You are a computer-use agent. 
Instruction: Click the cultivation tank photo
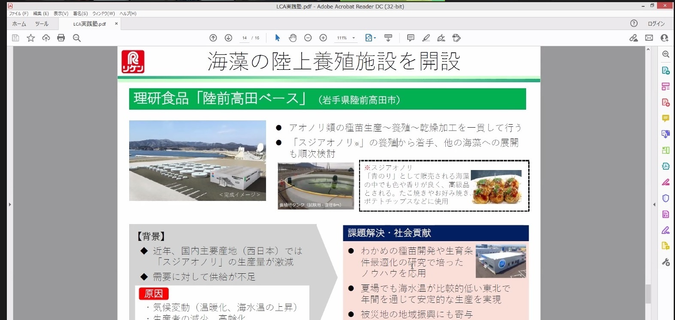(x=316, y=186)
